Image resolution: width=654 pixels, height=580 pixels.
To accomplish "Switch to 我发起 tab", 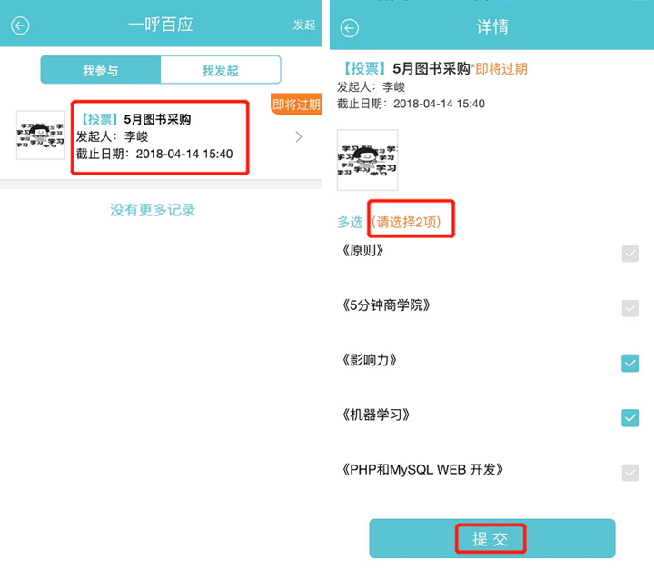I will 220,70.
